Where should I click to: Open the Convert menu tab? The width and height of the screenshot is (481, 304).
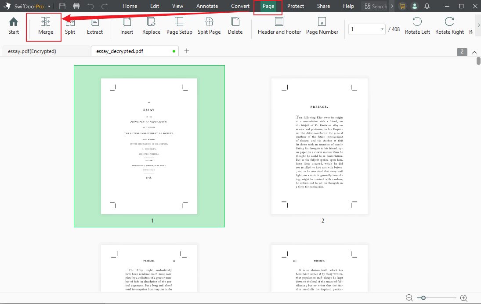240,6
